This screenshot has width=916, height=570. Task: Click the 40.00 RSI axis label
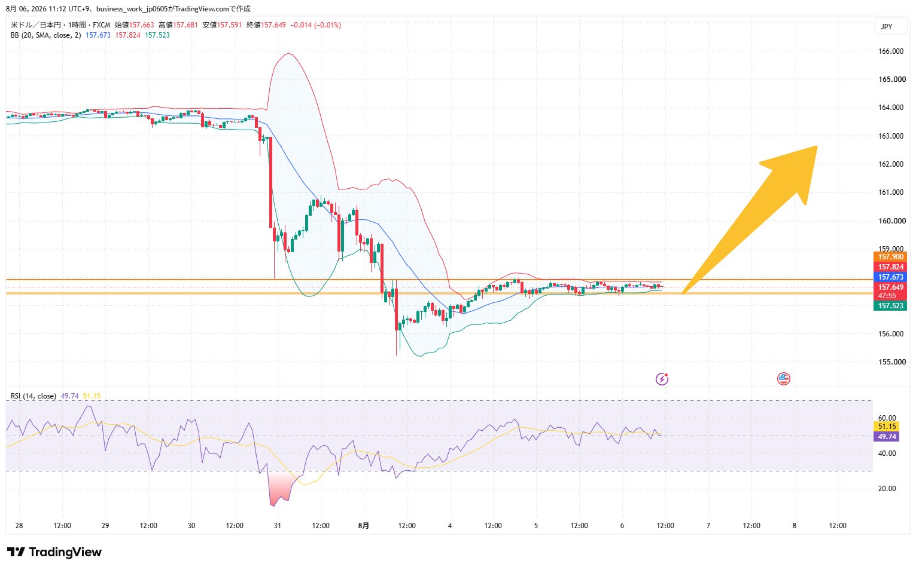pyautogui.click(x=887, y=453)
